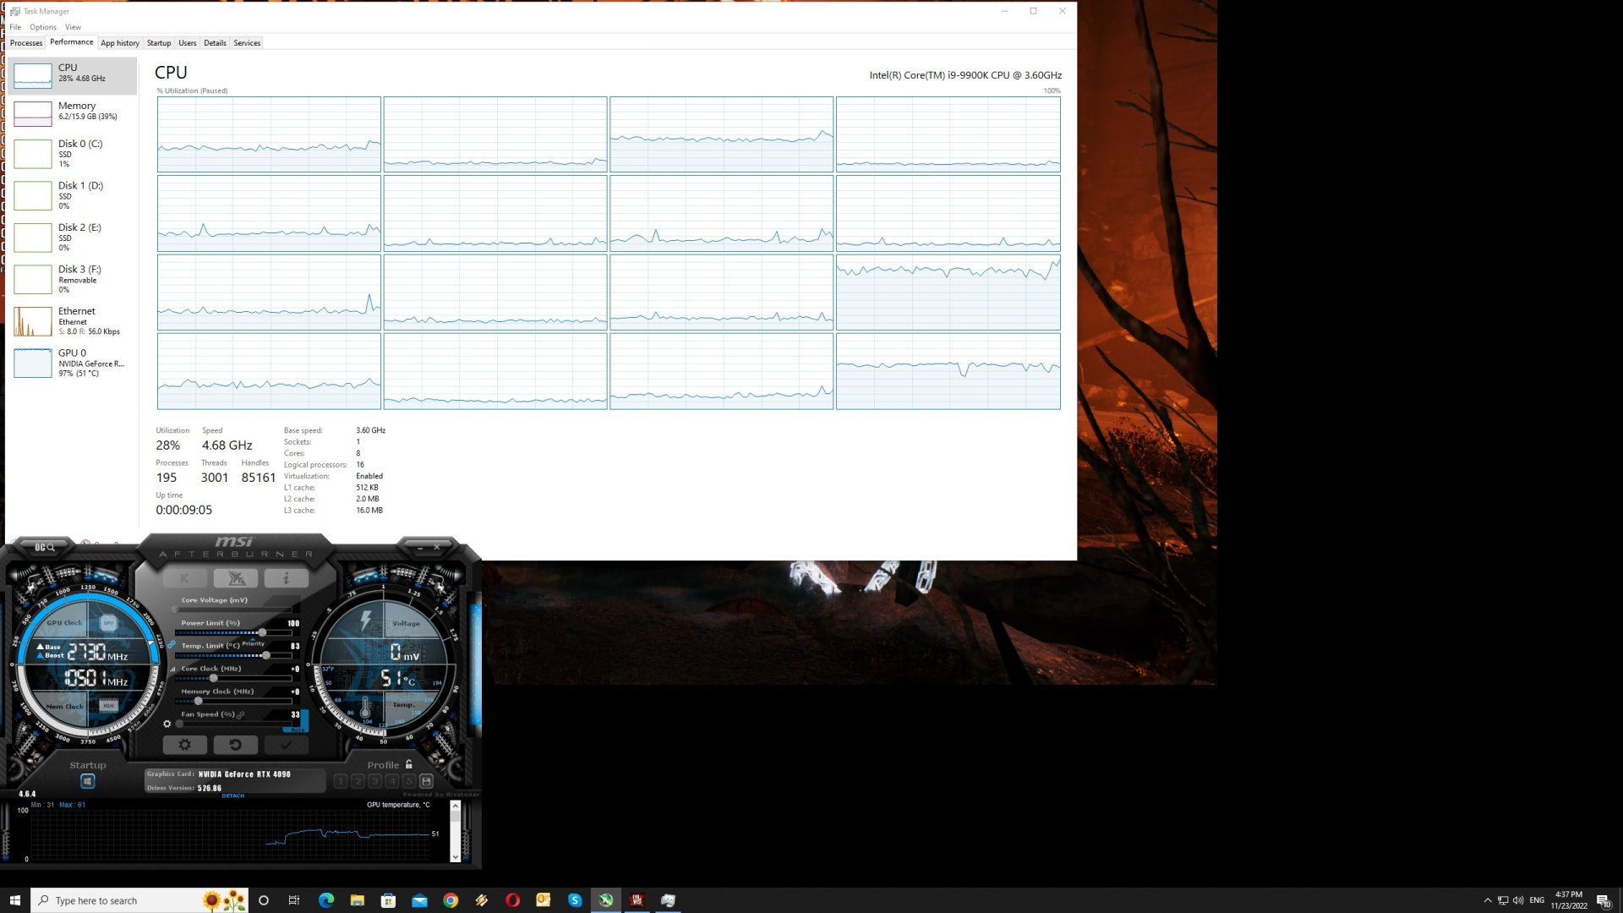The image size is (1623, 913).
Task: Toggle the Apply at Startup Windows button
Action: point(87,781)
